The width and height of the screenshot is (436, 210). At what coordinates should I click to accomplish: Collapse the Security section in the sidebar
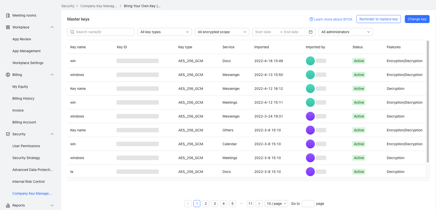coord(52,134)
